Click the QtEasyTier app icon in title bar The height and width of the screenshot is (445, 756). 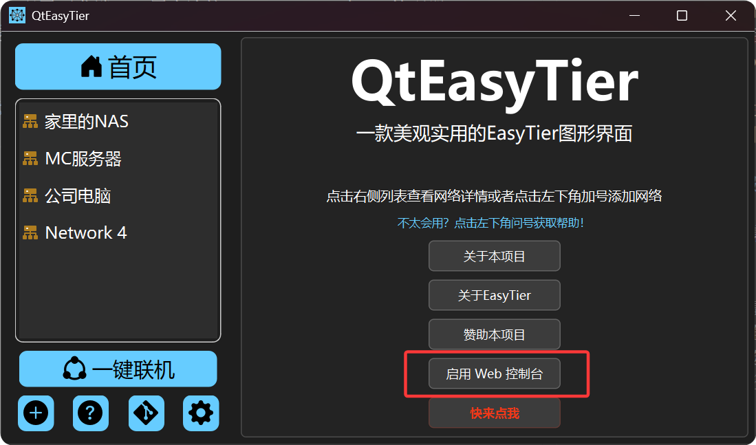coord(17,15)
